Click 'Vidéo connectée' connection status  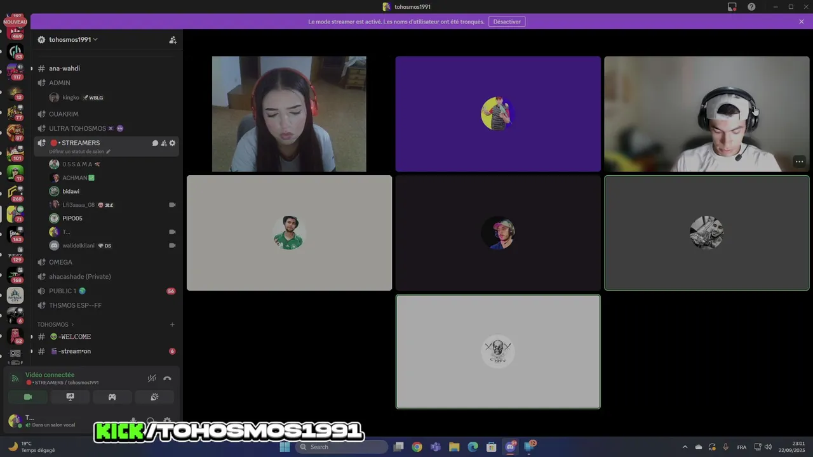point(50,375)
